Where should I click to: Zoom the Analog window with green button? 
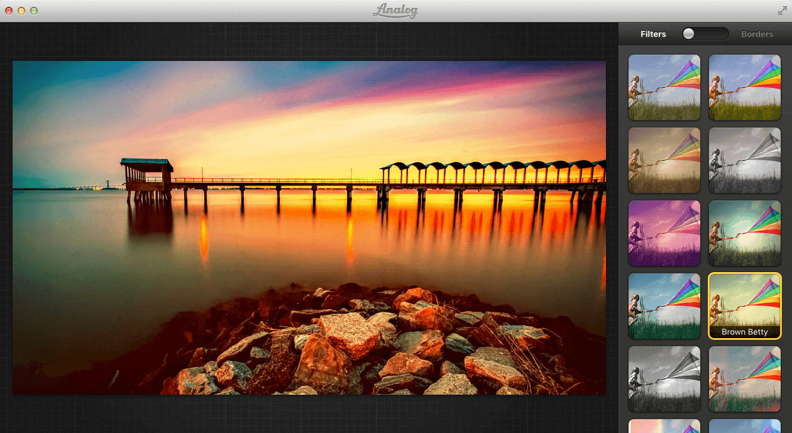coord(34,11)
